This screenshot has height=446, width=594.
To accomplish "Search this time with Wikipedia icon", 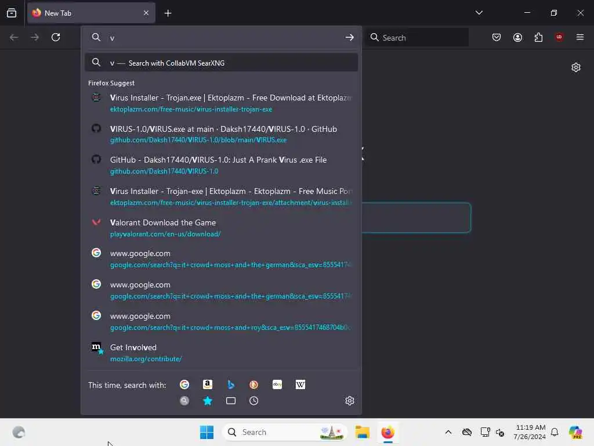I will 300,384.
